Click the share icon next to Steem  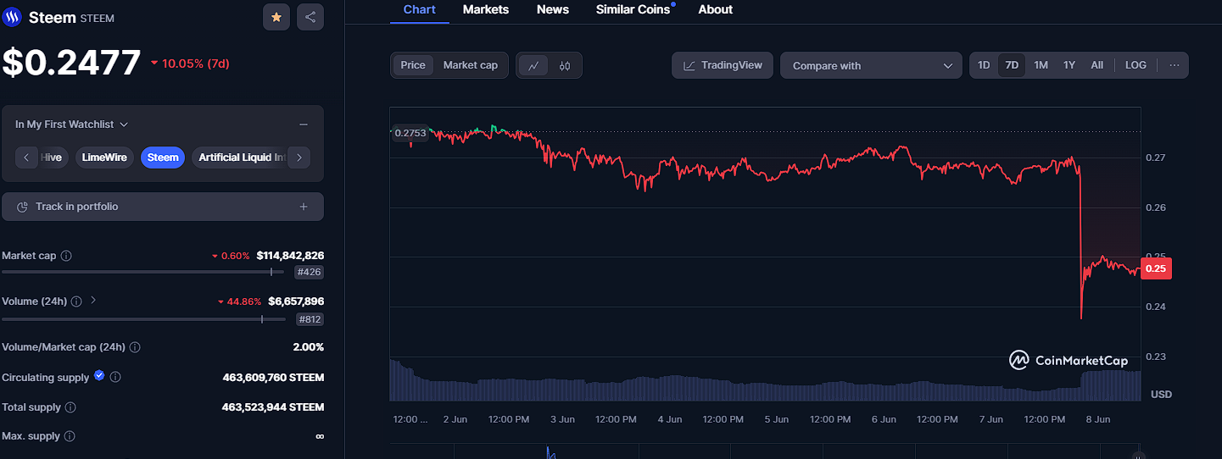click(x=310, y=17)
